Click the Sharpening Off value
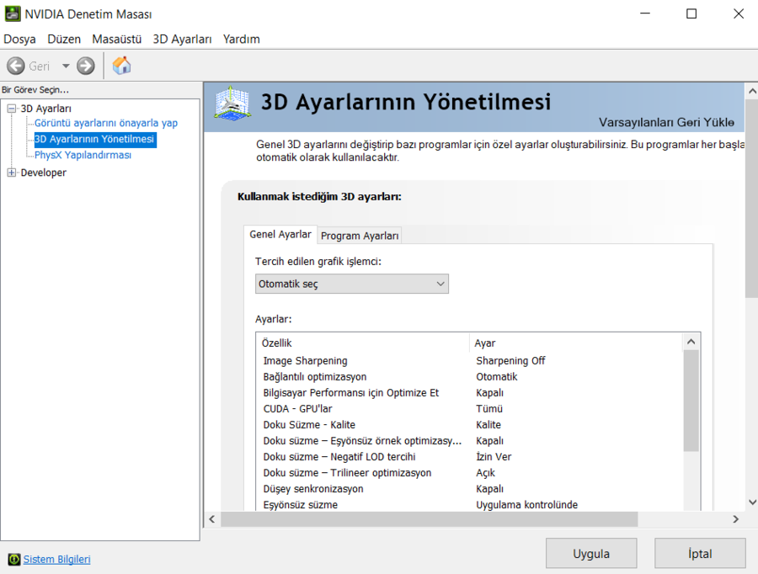 [510, 361]
